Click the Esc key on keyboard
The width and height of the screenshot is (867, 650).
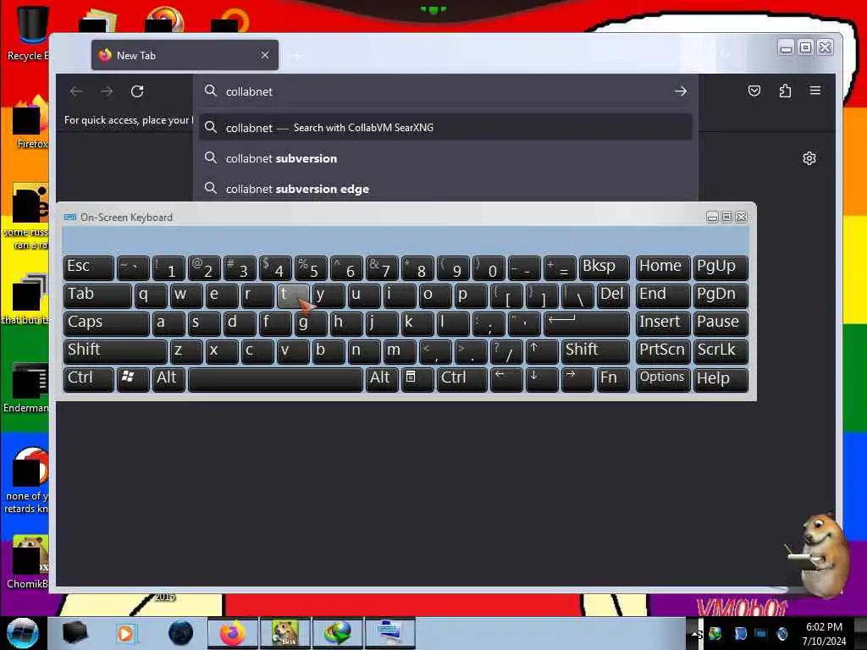(88, 267)
